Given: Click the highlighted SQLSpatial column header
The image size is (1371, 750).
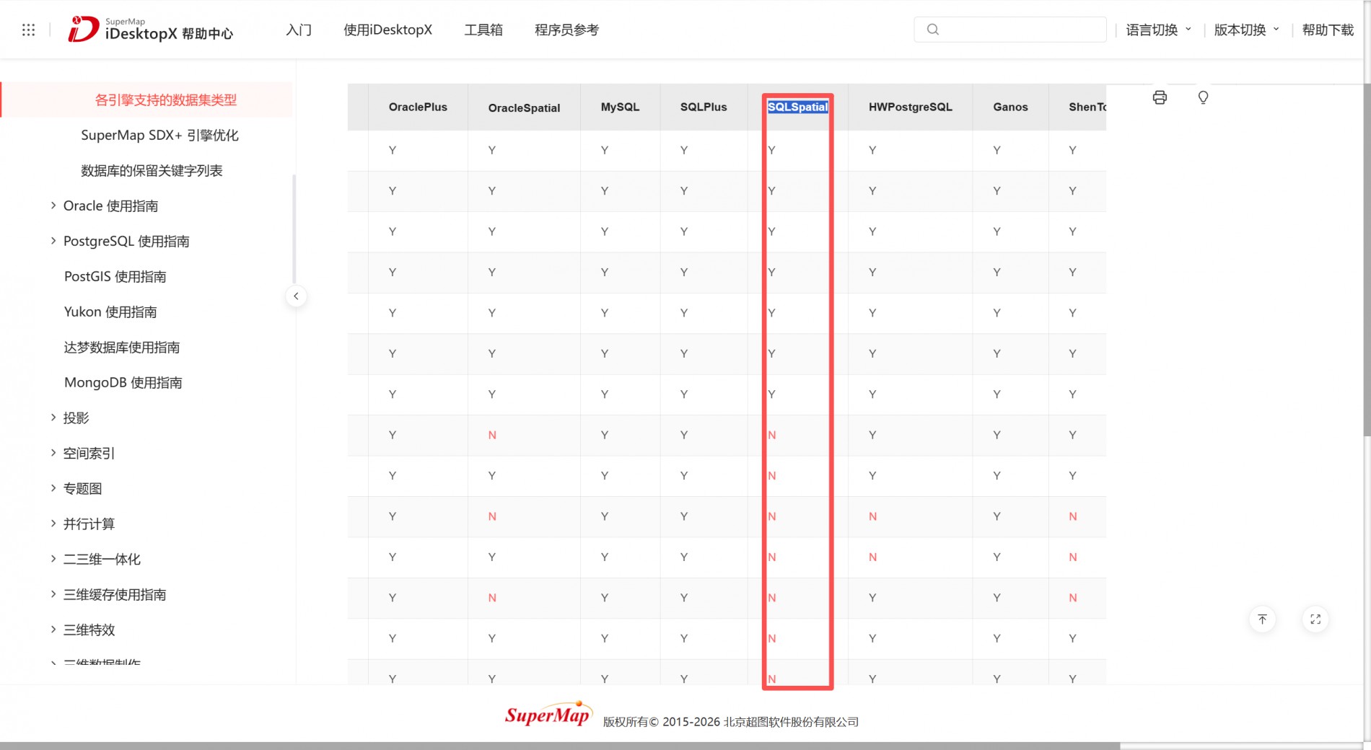Looking at the screenshot, I should 797,107.
